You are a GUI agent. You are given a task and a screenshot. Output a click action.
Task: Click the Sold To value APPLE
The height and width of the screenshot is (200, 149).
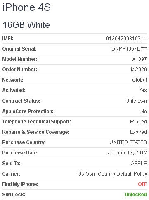pyautogui.click(x=139, y=164)
